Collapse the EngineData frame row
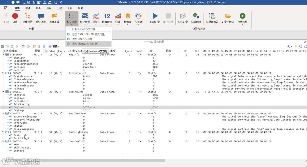Screen dimensions: 307x167 point(3,92)
